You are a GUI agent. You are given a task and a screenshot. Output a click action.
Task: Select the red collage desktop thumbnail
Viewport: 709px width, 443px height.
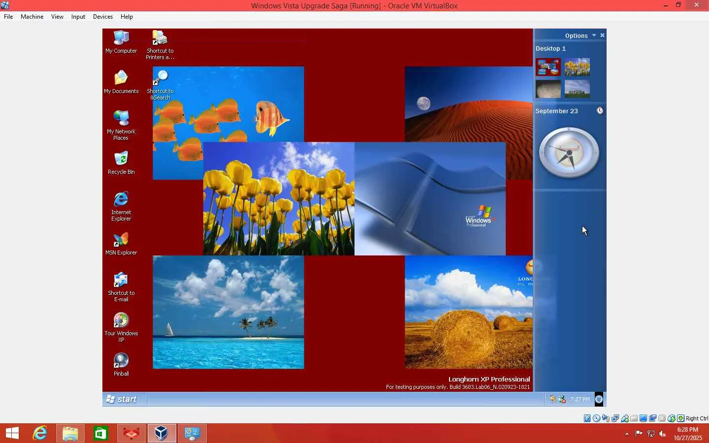(x=548, y=67)
